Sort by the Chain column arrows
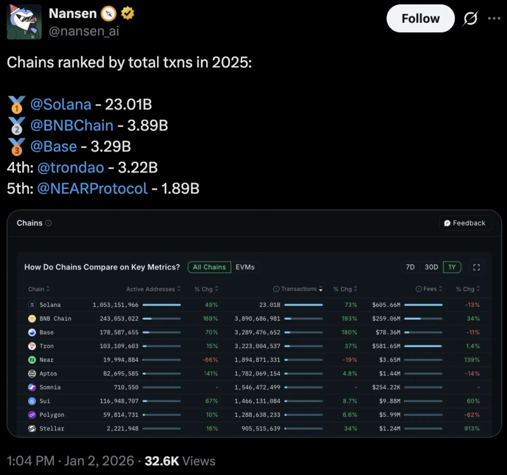Image resolution: width=507 pixels, height=475 pixels. [x=49, y=289]
